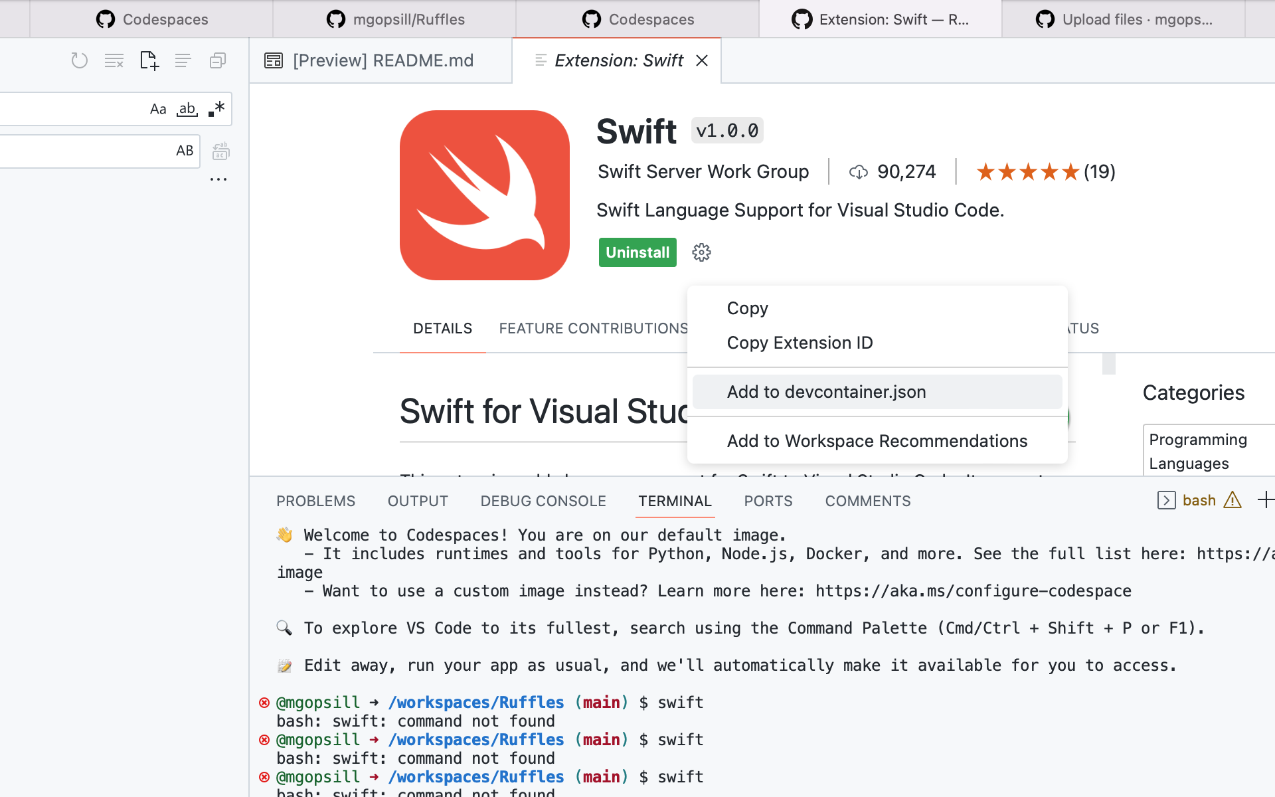Expand the search details ellipsis toggle
The image size is (1275, 797).
pyautogui.click(x=218, y=179)
